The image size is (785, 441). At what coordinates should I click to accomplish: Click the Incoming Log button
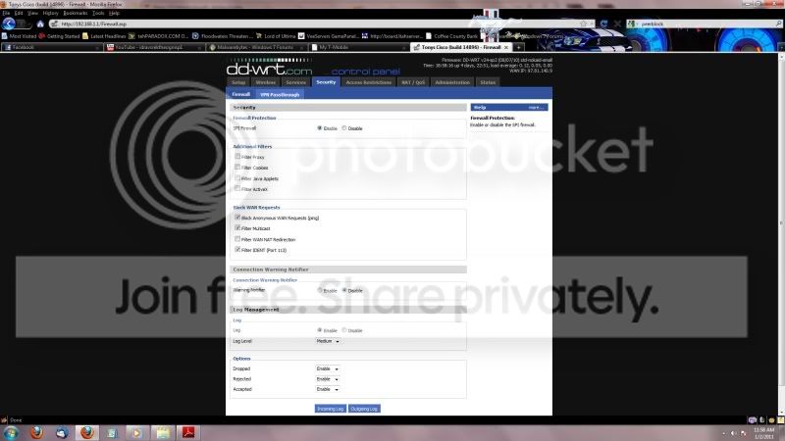coord(330,409)
